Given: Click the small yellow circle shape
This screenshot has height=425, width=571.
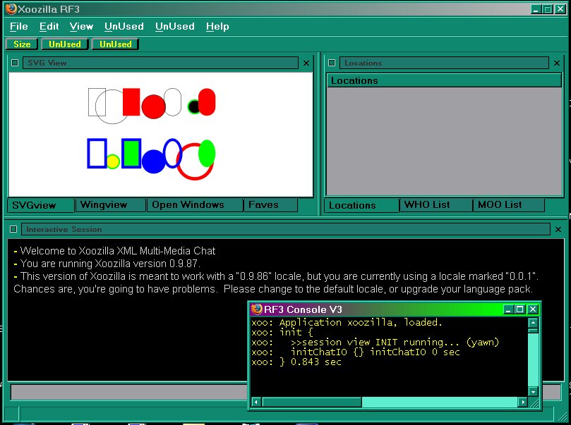Looking at the screenshot, I should pyautogui.click(x=112, y=161).
